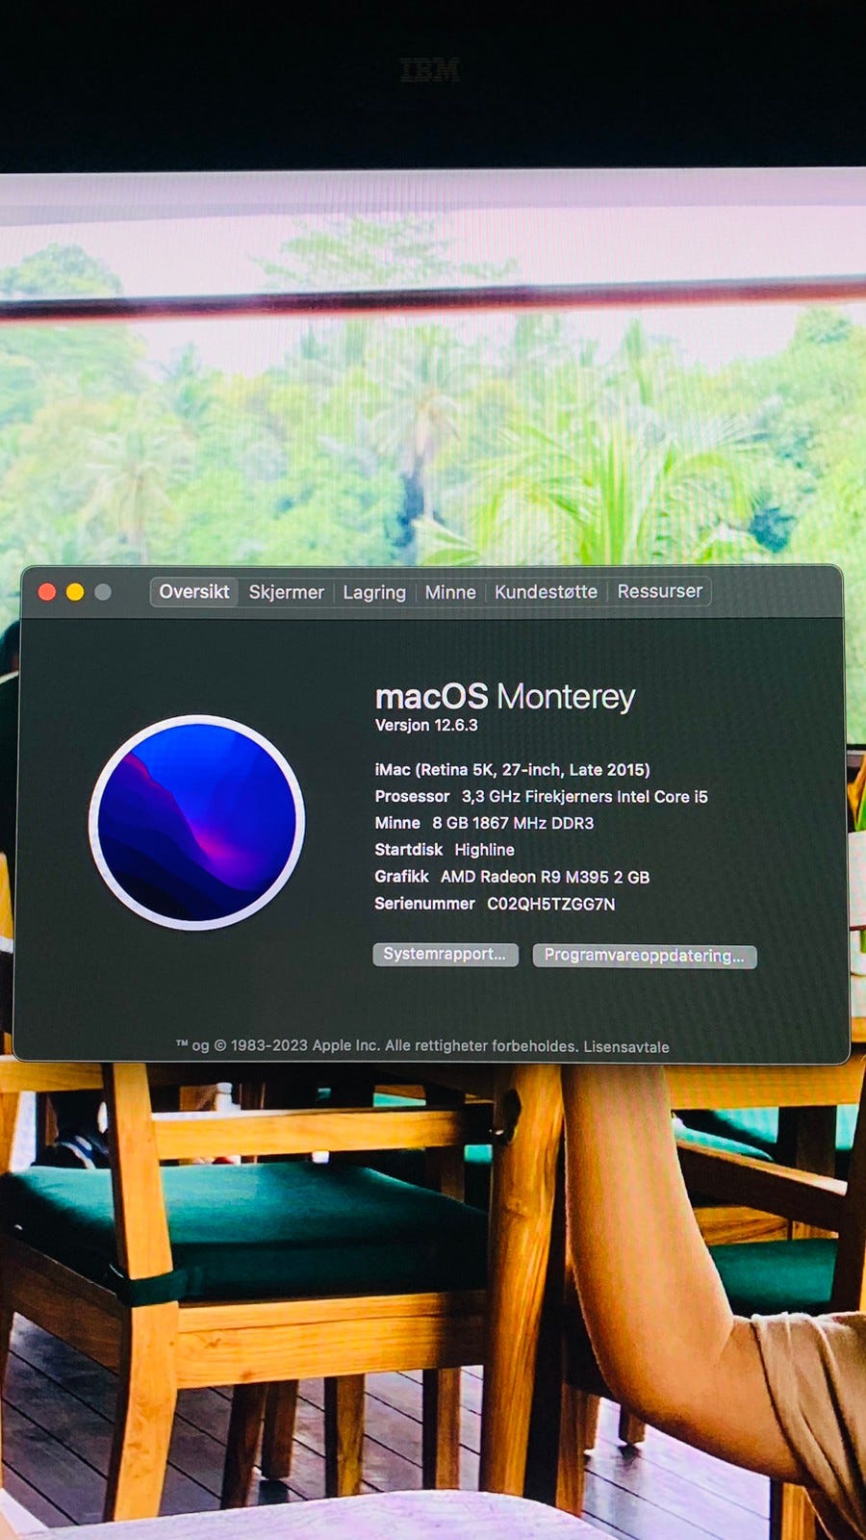Click the 3,3 GHz Firekjerners Intel Core i5 value

pos(584,796)
